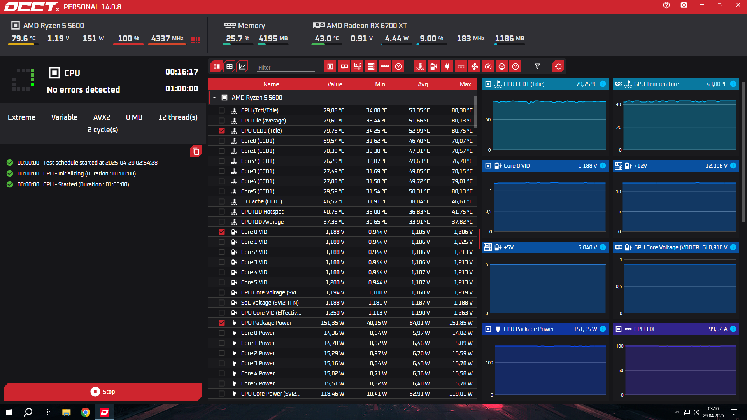Screen dimensions: 747x420
Task: Click the fan sensors filter icon
Action: (475, 66)
